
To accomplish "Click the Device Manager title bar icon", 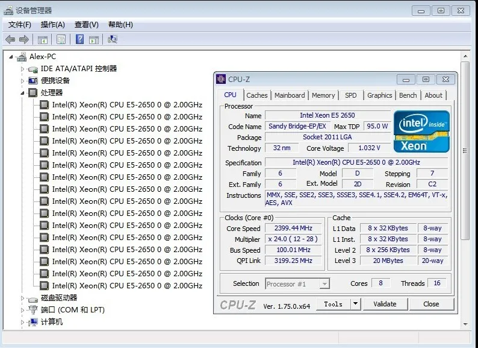I will 8,11.
